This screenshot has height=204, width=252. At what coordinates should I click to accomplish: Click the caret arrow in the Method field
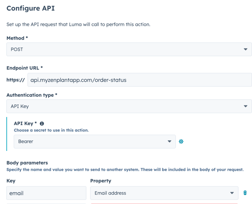point(245,49)
